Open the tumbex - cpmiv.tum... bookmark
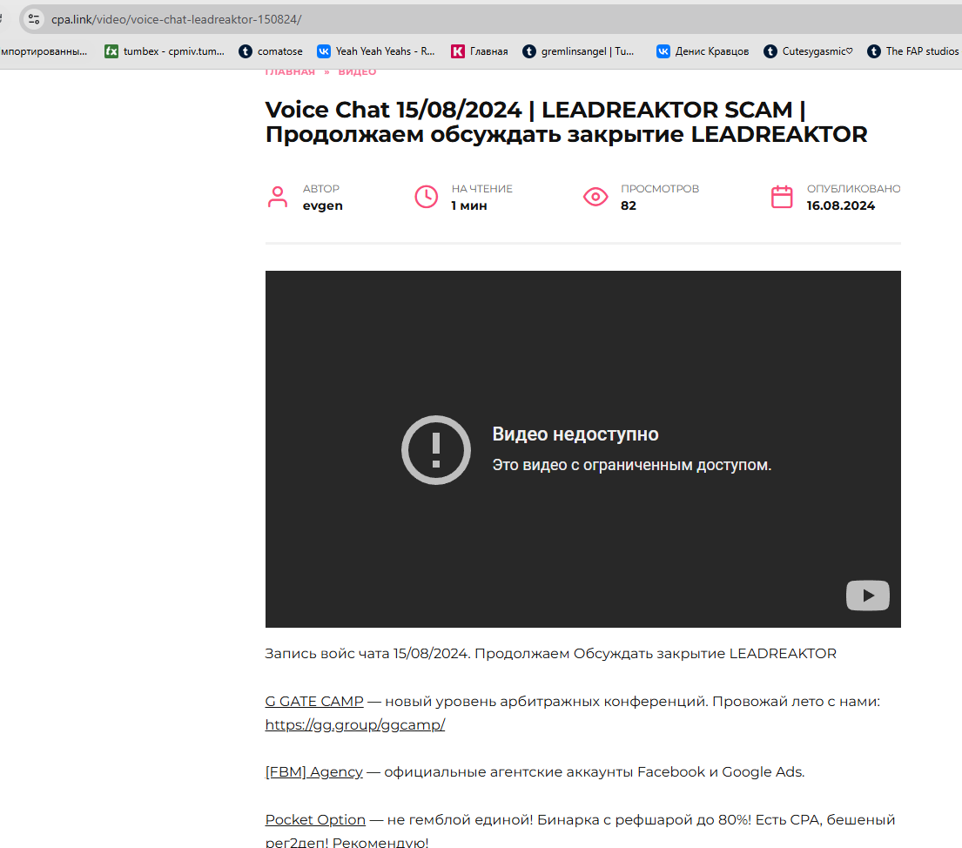Screen dimensions: 962x848 (165, 51)
